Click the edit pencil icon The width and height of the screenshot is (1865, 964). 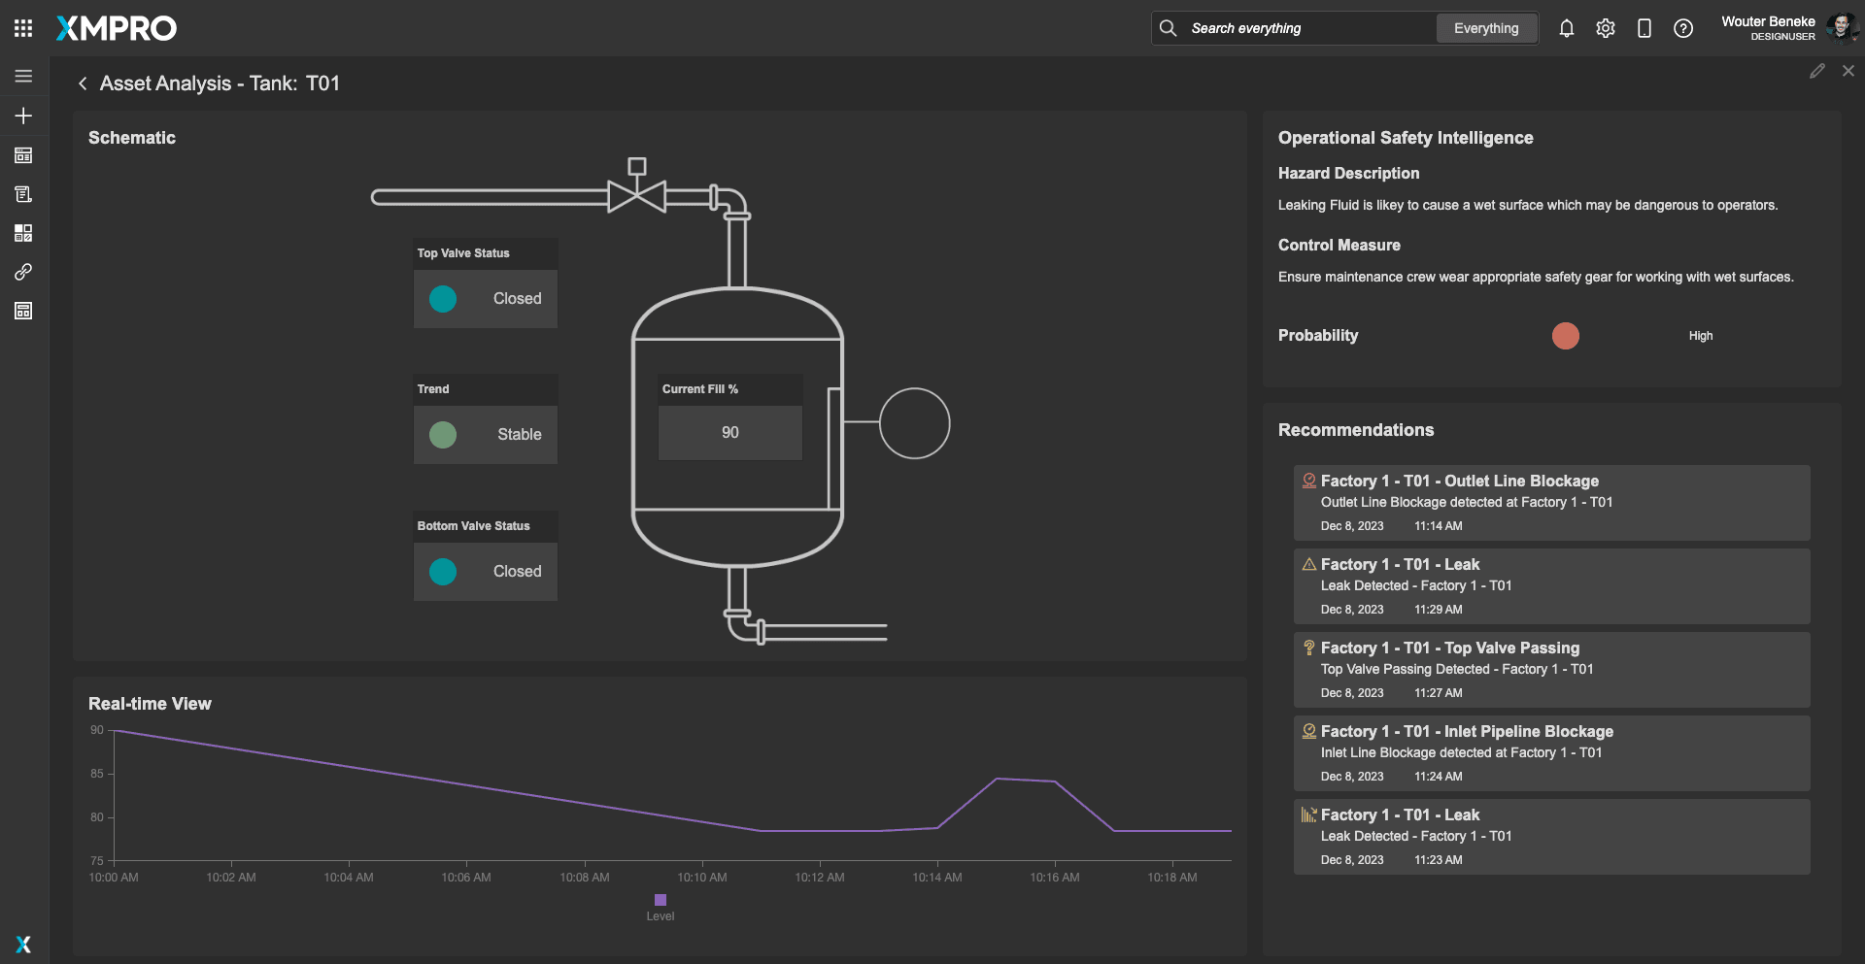pos(1816,71)
